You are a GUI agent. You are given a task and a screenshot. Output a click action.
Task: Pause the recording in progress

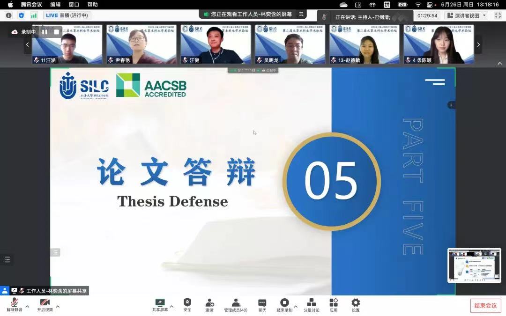[45, 32]
